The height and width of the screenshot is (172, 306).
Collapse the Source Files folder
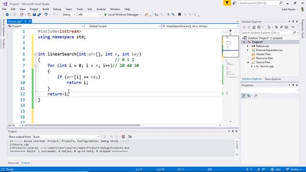click(248, 63)
